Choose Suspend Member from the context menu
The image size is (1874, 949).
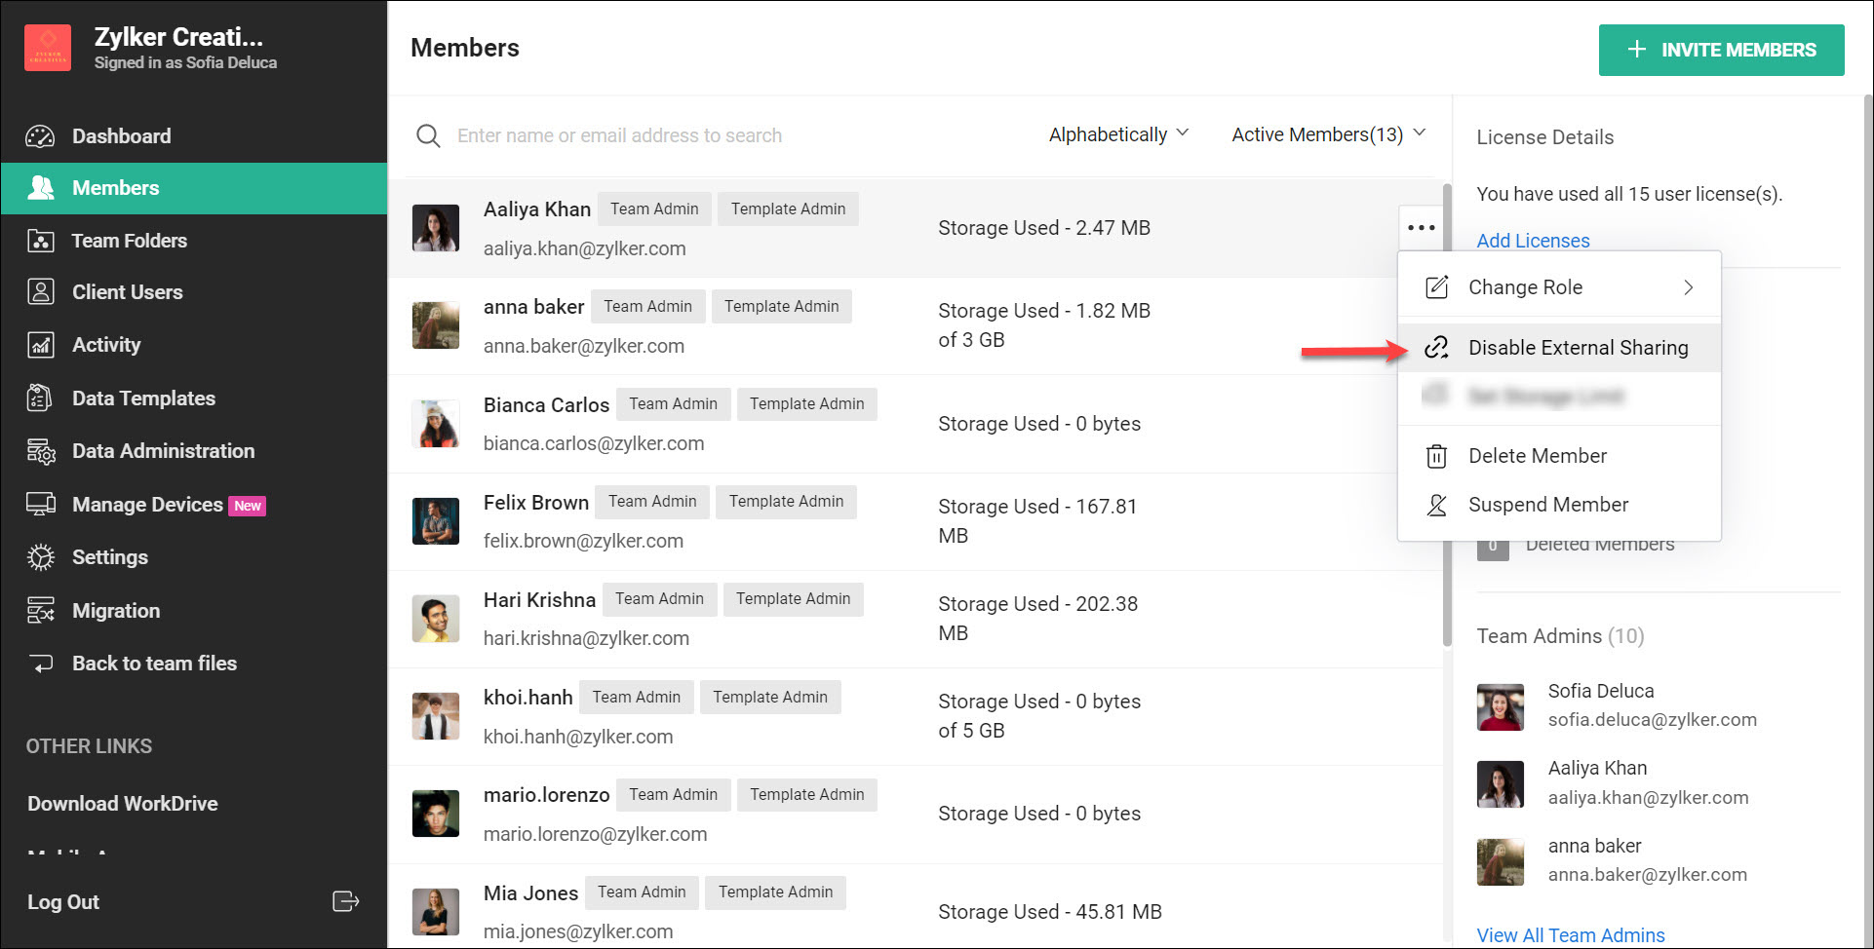pos(1548,505)
